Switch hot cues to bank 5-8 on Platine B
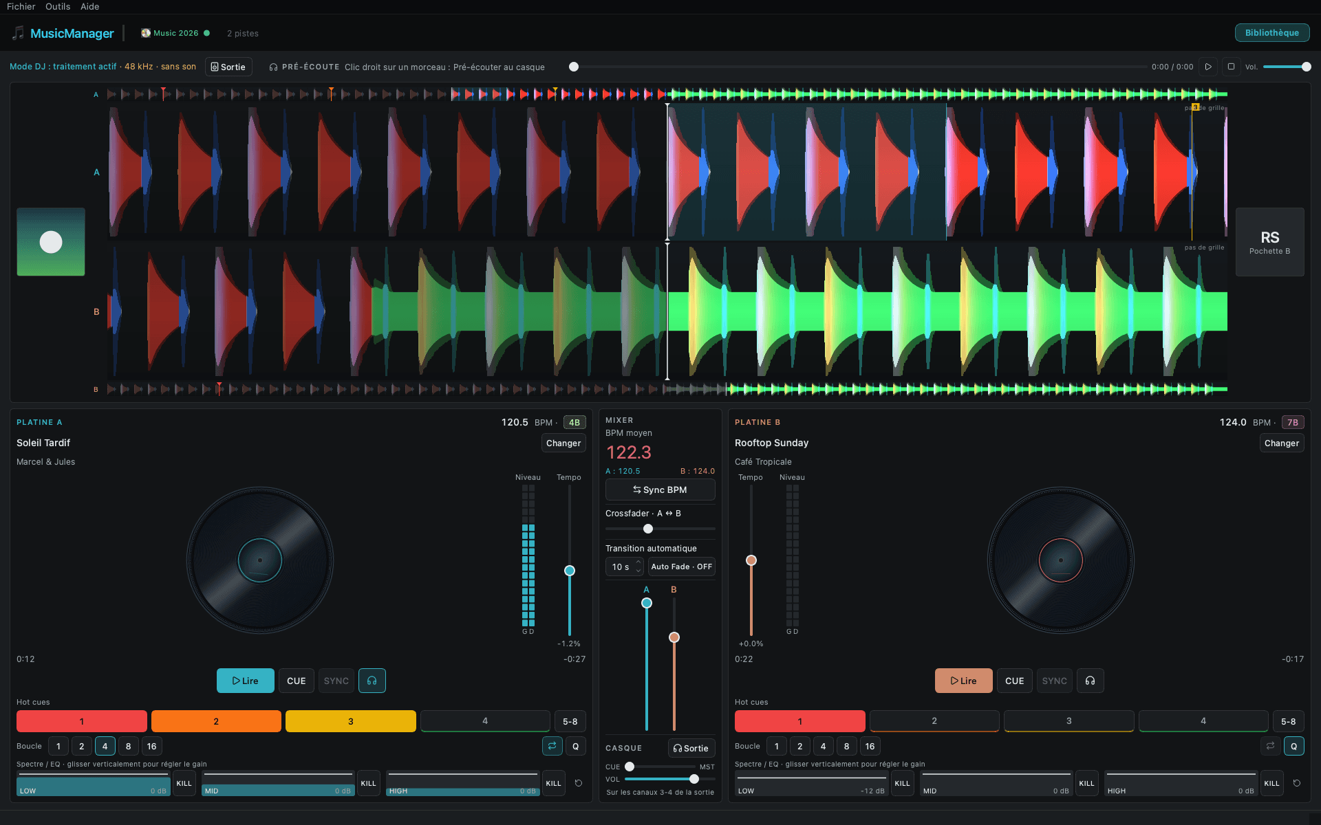1321x825 pixels. click(1289, 721)
